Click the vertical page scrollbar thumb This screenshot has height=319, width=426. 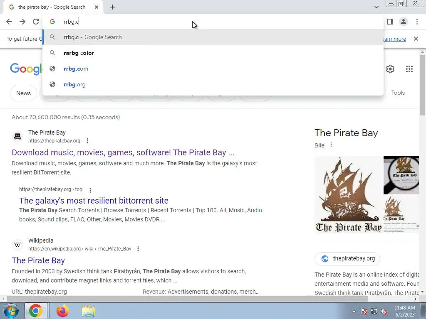(x=422, y=85)
